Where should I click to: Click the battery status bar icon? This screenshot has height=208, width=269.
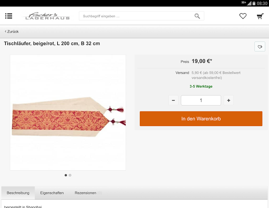(x=254, y=3)
